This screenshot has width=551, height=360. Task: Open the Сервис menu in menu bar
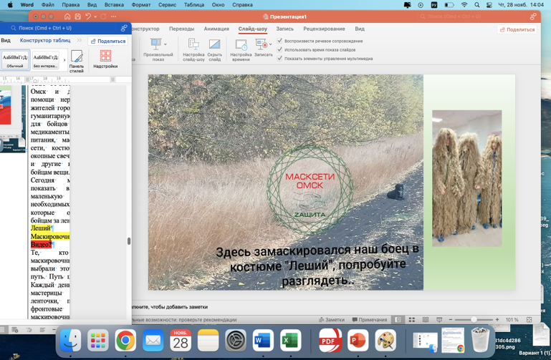(167, 5)
